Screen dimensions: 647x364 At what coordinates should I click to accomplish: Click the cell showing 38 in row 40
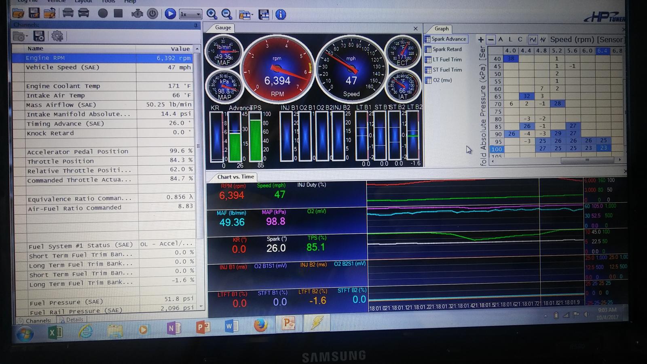(x=511, y=58)
